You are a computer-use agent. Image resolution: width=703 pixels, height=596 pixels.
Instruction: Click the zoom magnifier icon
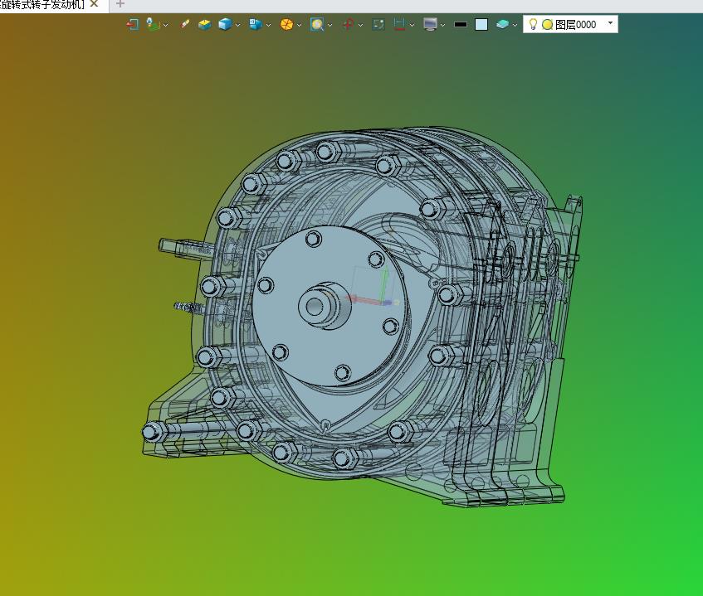pyautogui.click(x=317, y=24)
